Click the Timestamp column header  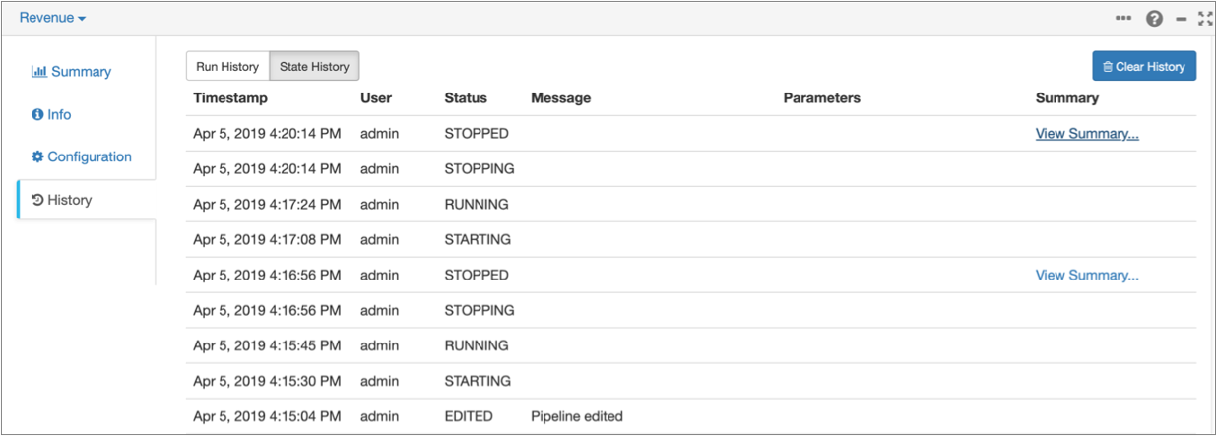[x=229, y=98]
